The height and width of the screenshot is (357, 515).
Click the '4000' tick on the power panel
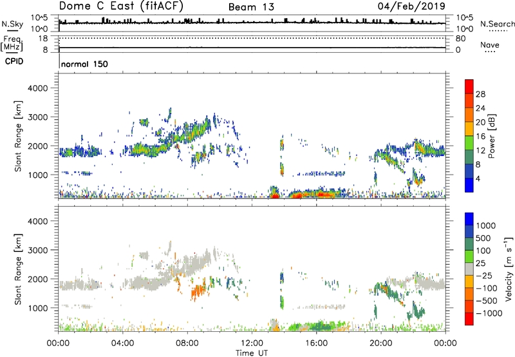pyautogui.click(x=38, y=88)
